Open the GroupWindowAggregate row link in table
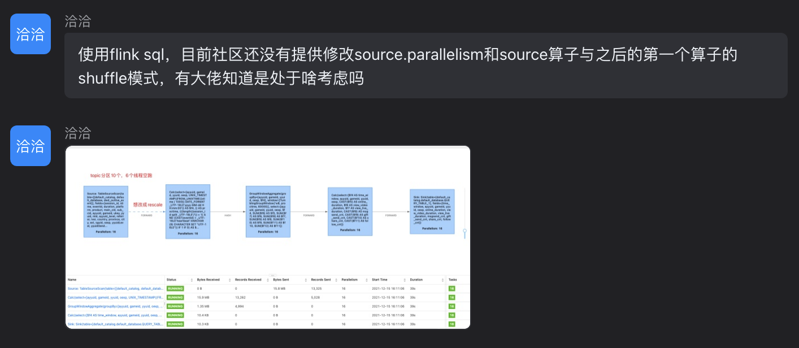 point(115,306)
